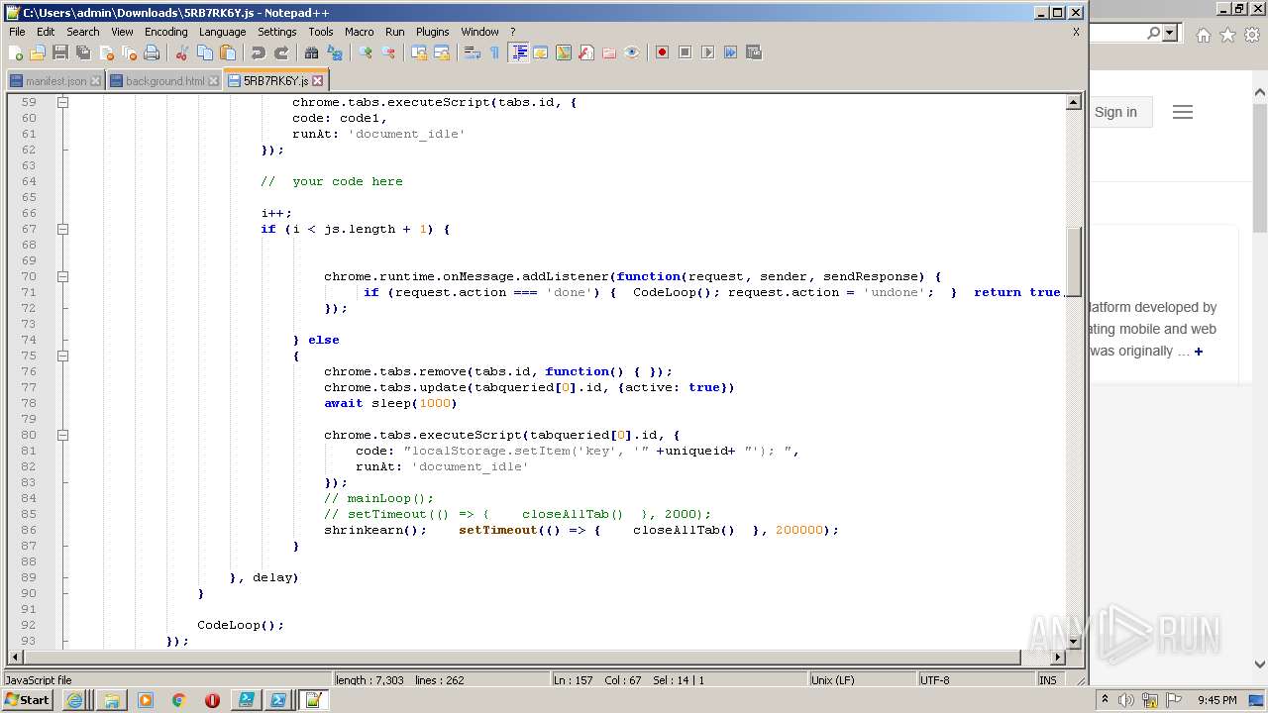Click the Close document toolbar icon
The height and width of the screenshot is (713, 1268).
click(x=106, y=52)
